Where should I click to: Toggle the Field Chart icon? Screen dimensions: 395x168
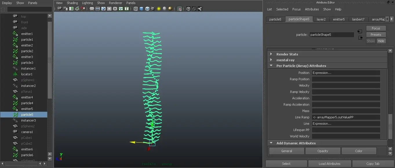(115, 9)
